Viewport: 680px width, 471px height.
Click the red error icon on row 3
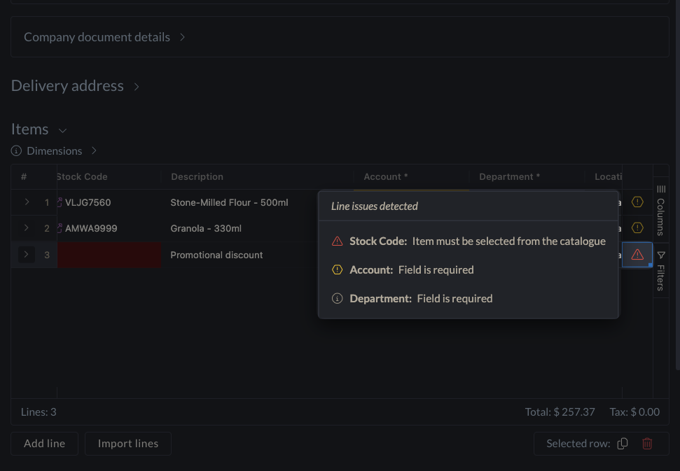[x=637, y=255]
